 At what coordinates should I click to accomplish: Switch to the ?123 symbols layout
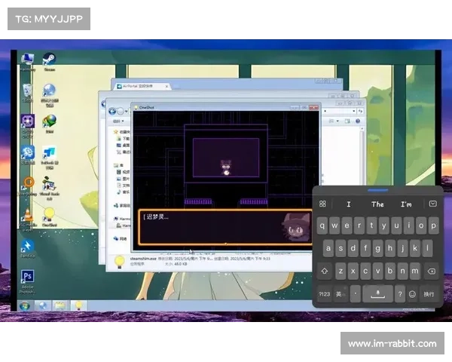(x=324, y=294)
